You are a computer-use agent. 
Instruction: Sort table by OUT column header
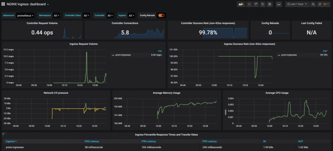click(x=300, y=141)
